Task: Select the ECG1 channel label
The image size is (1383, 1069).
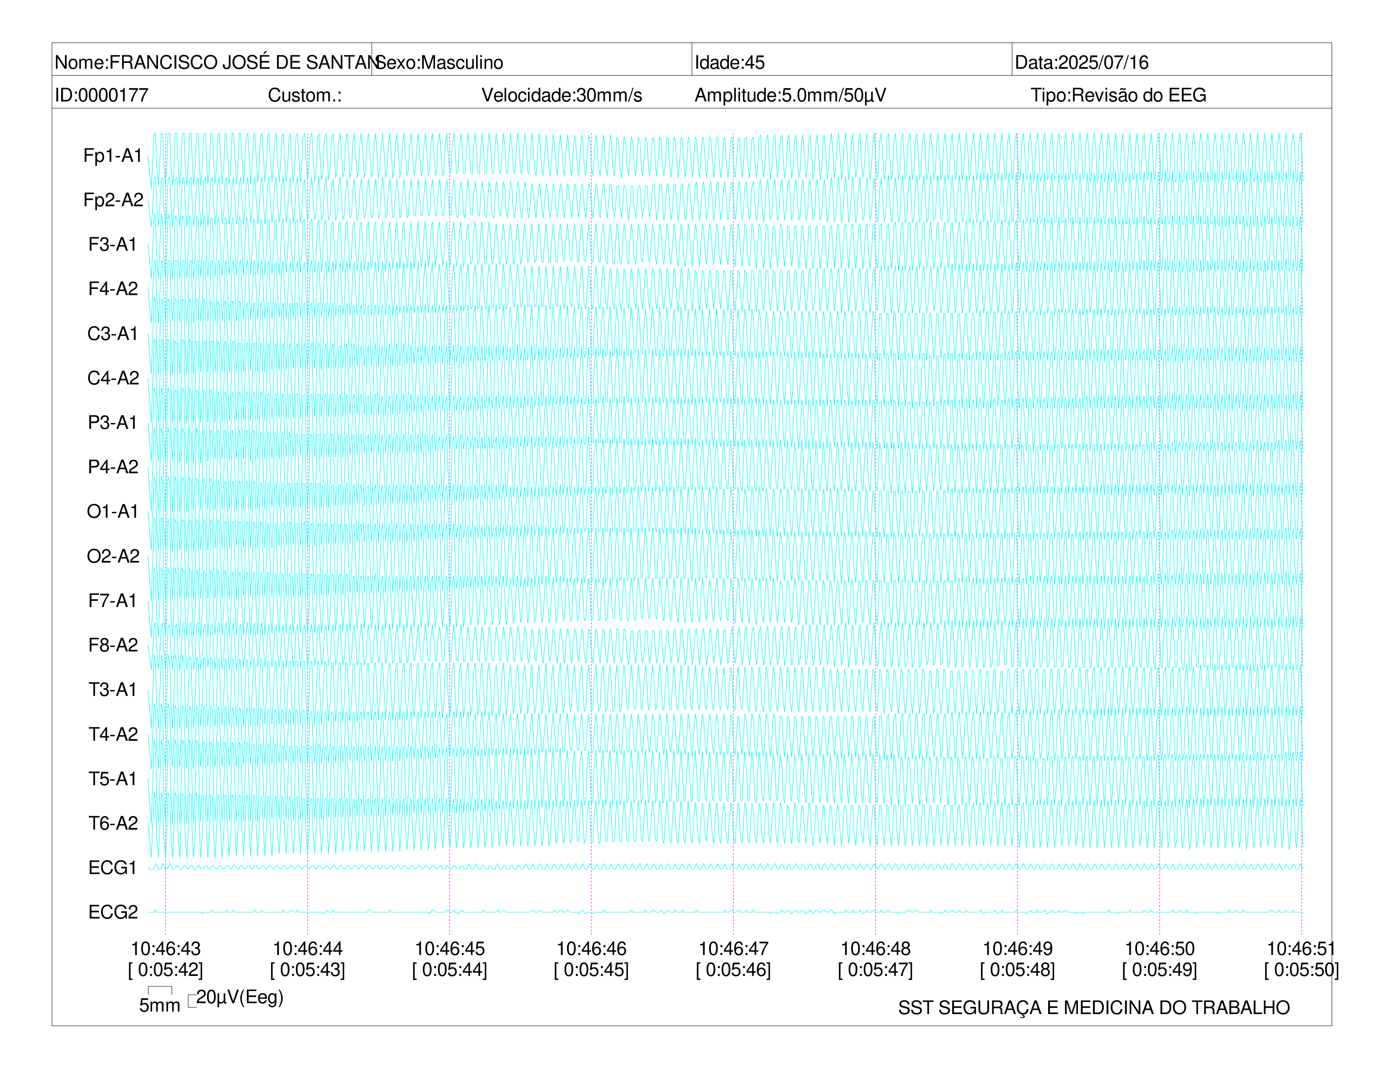Action: click(113, 868)
